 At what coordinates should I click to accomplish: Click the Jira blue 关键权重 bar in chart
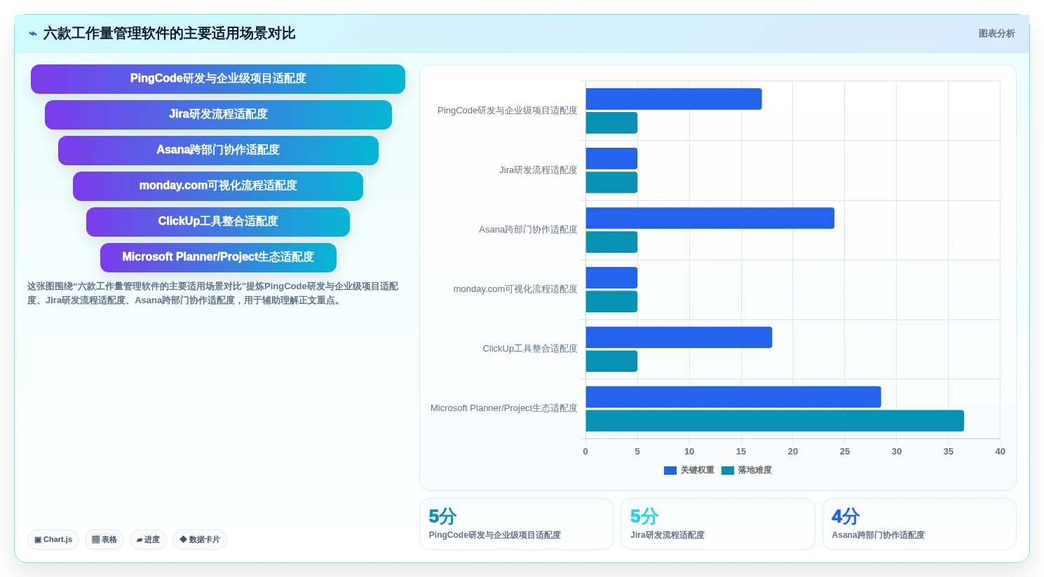611,159
